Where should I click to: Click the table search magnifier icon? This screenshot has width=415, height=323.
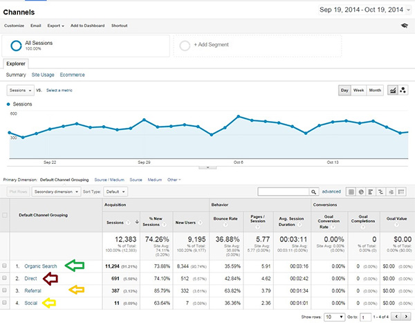click(x=313, y=191)
